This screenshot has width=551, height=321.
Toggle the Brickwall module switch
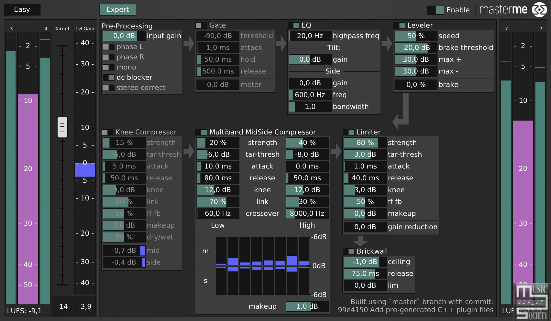coord(349,252)
